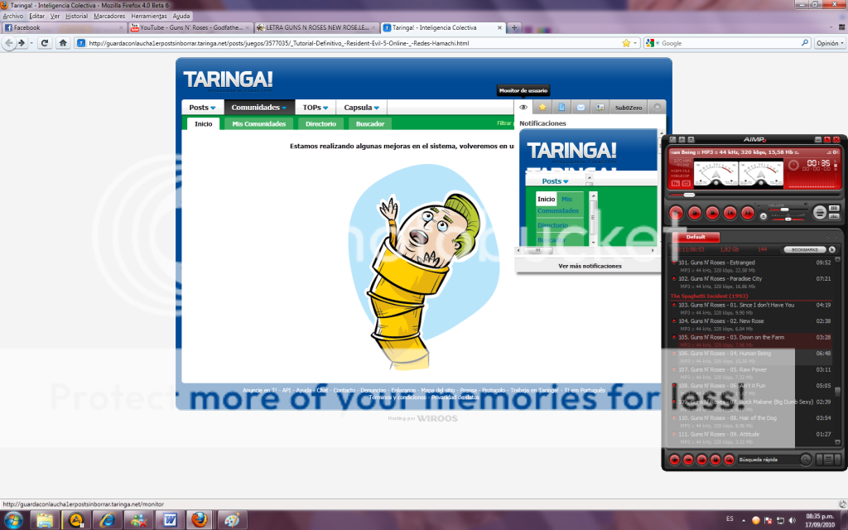Open drafts document icon in Taringa user bar
This screenshot has width=848, height=530.
coord(561,107)
